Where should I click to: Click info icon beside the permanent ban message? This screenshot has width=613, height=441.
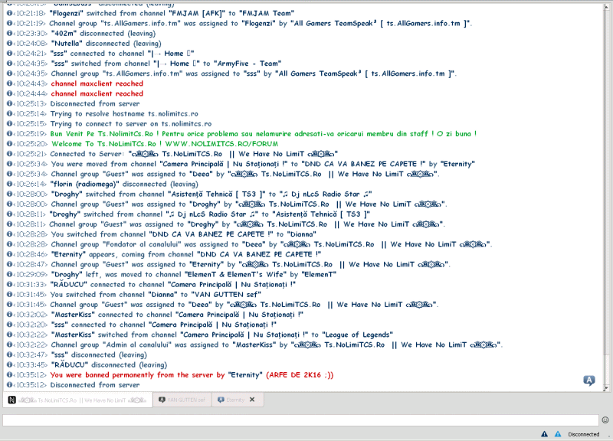(9, 375)
